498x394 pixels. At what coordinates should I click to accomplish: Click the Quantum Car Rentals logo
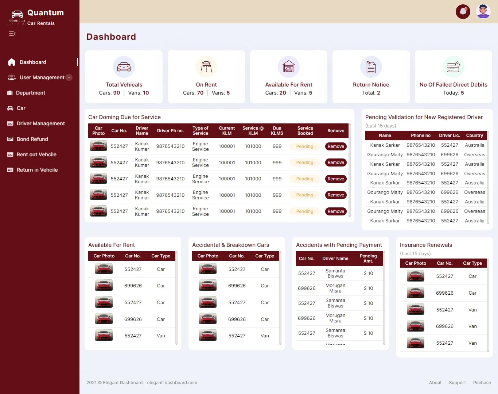coord(36,17)
